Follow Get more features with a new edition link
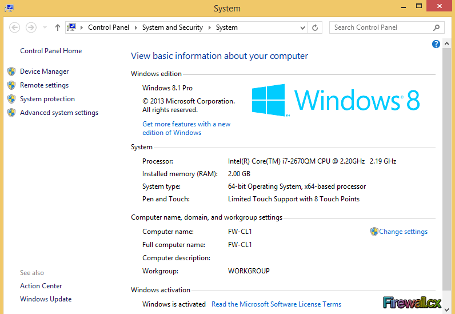The height and width of the screenshot is (314, 455). [186, 128]
